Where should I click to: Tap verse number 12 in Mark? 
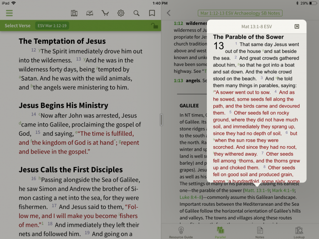[x=34, y=50]
